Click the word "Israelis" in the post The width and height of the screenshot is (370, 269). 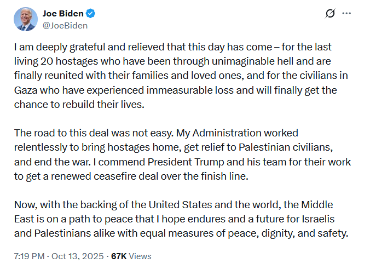coord(322,219)
